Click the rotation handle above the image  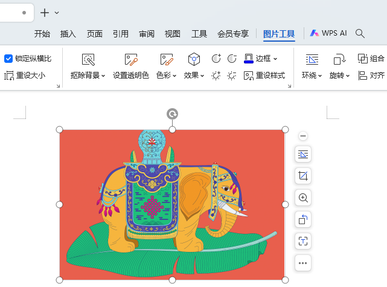point(172,114)
